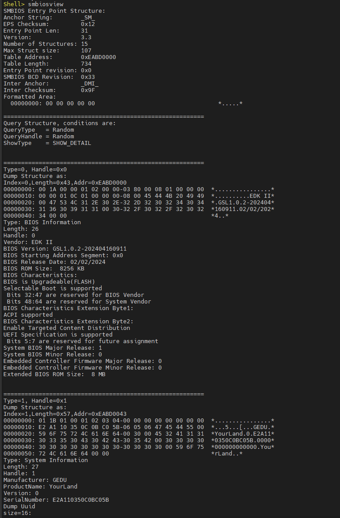Viewport: 340px width, 518px height.
Task: Click the ShowType = SHOW_DETAIL line
Action: point(47,143)
